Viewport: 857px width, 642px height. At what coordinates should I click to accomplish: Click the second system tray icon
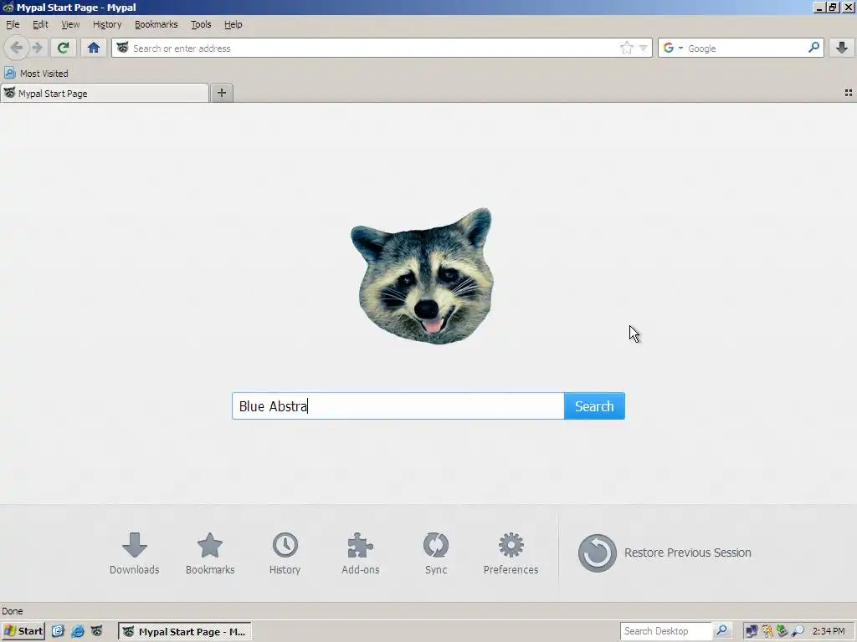click(767, 632)
